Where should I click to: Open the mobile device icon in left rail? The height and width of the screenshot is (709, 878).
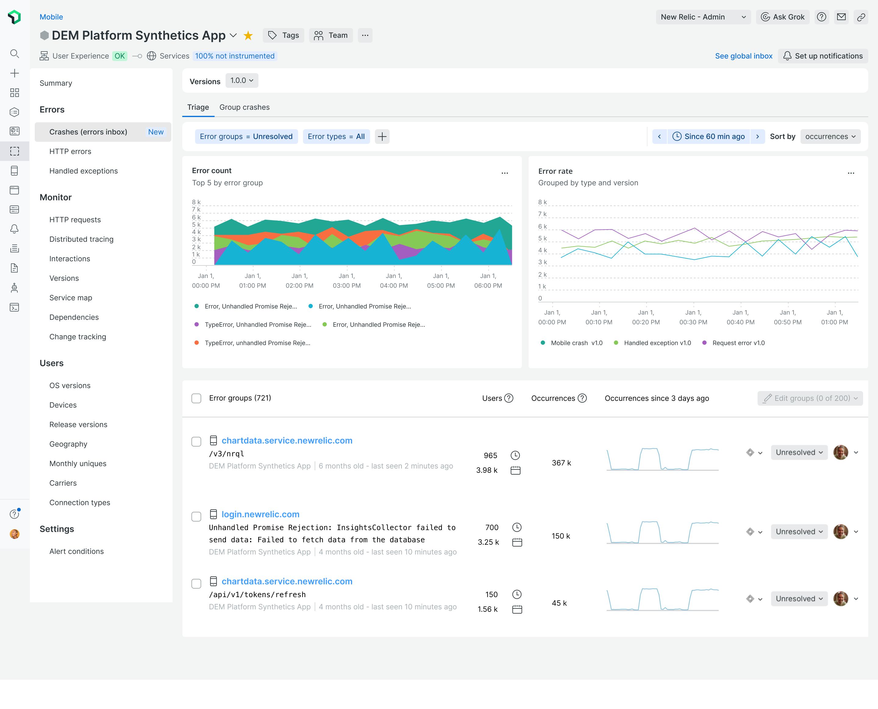pyautogui.click(x=15, y=171)
